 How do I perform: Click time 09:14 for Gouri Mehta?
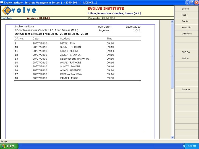(110, 51)
